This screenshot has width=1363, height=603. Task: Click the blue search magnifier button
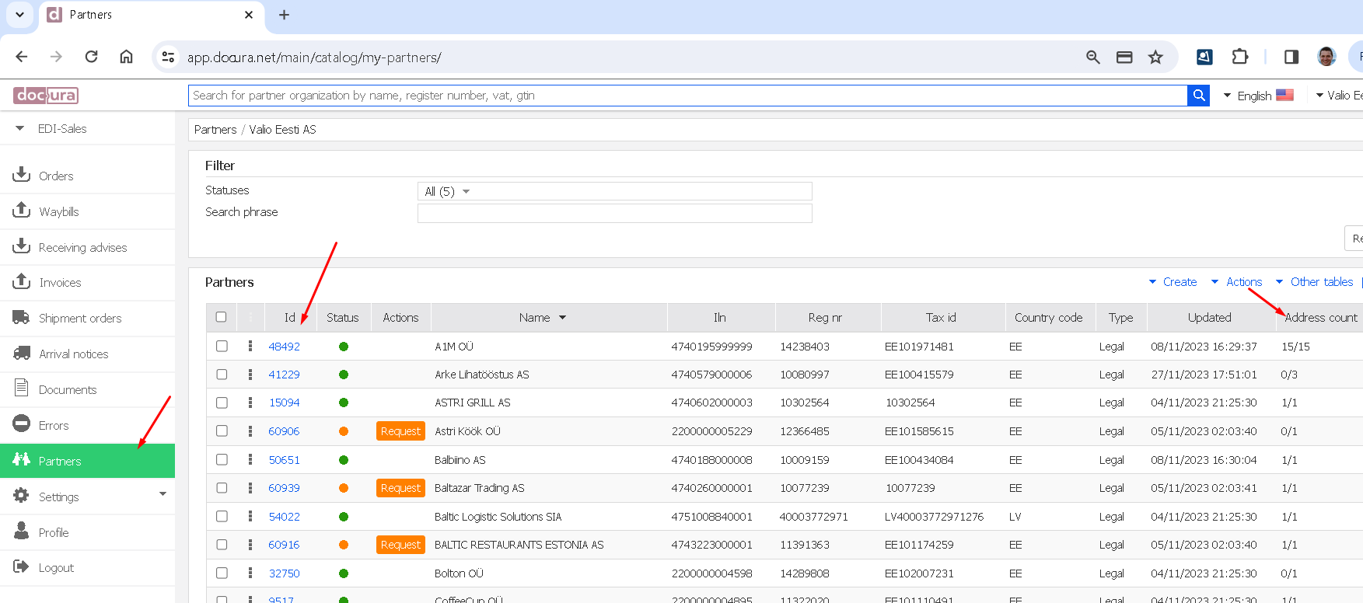coord(1199,96)
